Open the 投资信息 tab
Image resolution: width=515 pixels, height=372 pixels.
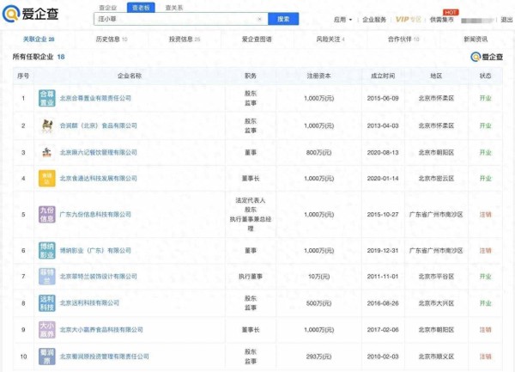click(x=185, y=40)
